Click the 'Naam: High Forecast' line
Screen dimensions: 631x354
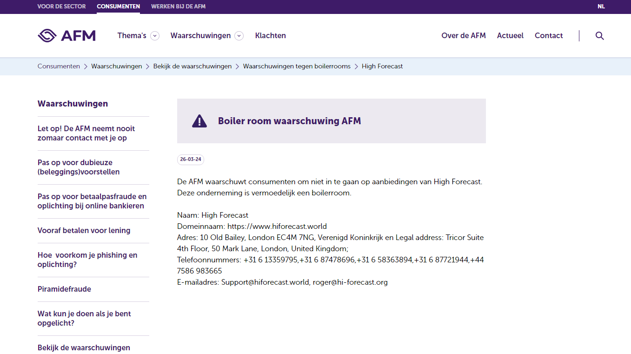point(213,215)
